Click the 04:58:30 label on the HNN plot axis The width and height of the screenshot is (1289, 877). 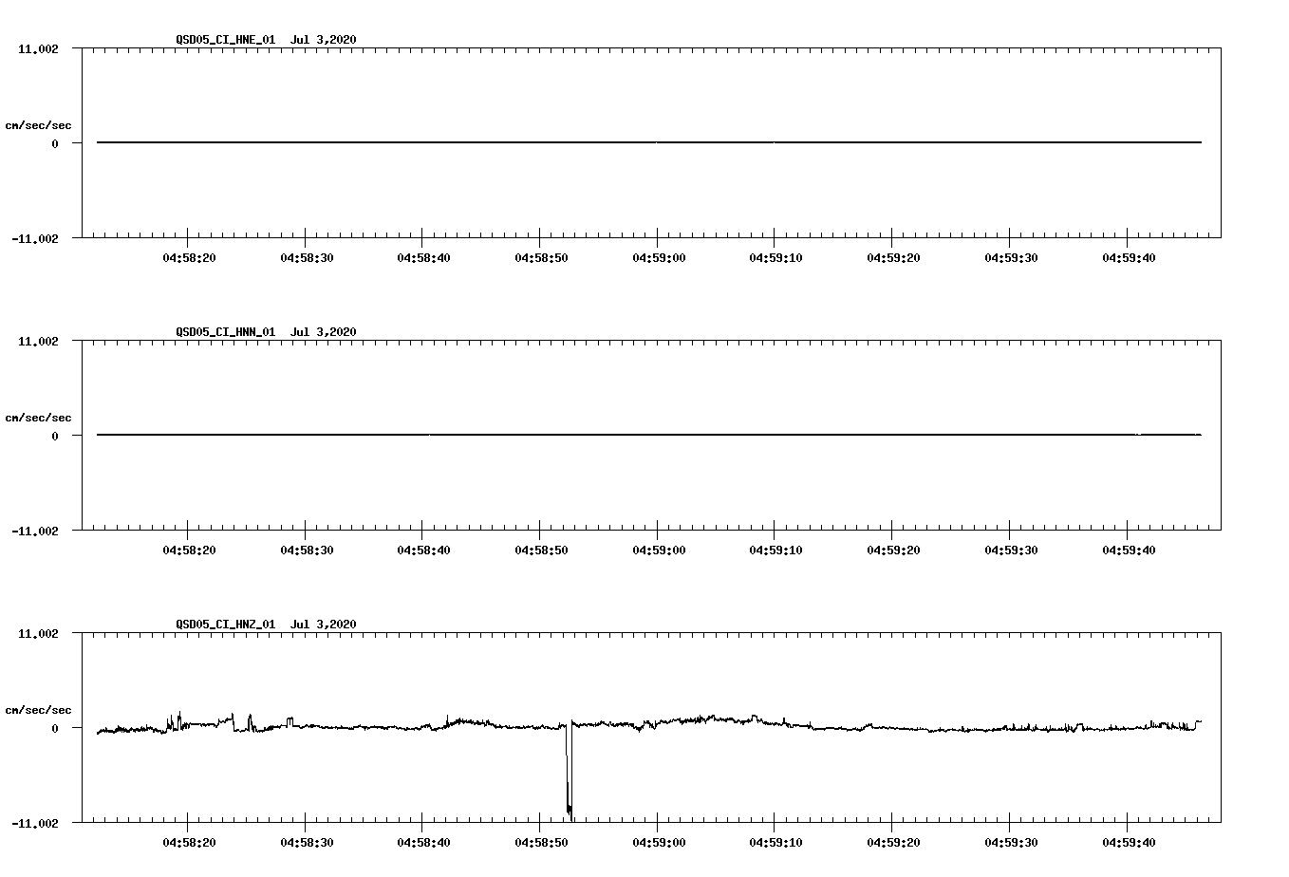point(306,550)
